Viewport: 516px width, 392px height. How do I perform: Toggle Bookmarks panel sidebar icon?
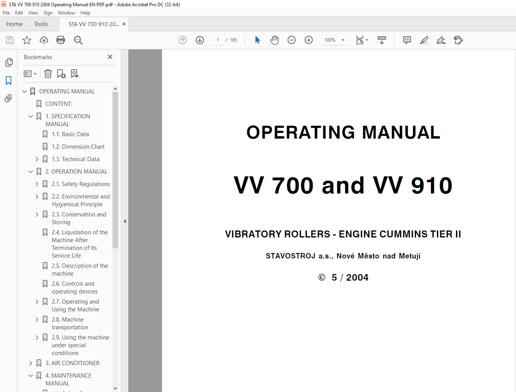pyautogui.click(x=9, y=81)
